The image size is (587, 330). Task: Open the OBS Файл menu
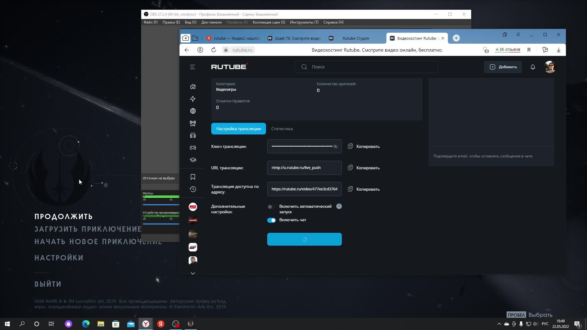(x=150, y=22)
